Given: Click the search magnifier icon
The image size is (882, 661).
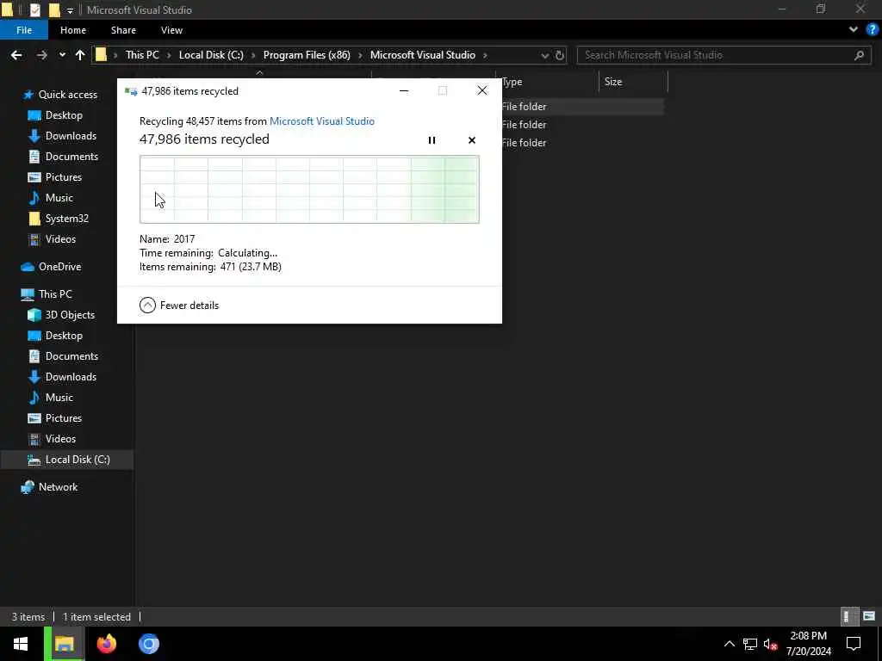Looking at the screenshot, I should tap(859, 55).
